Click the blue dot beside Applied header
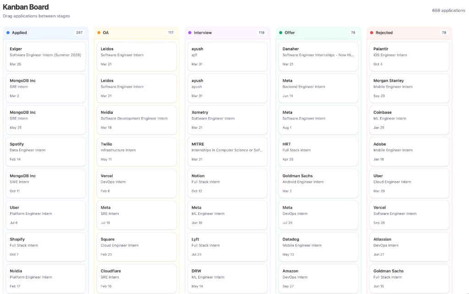 pyautogui.click(x=8, y=33)
